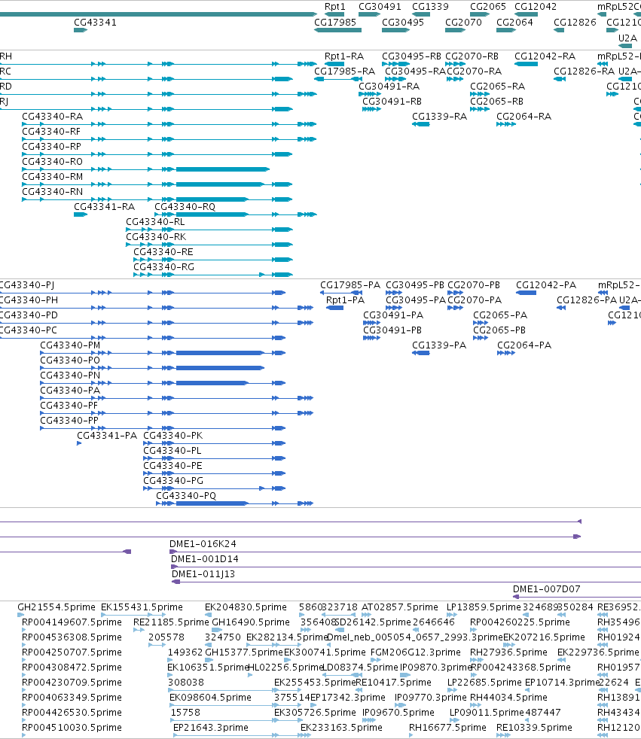Click EST RH16677.5prime

447,728
